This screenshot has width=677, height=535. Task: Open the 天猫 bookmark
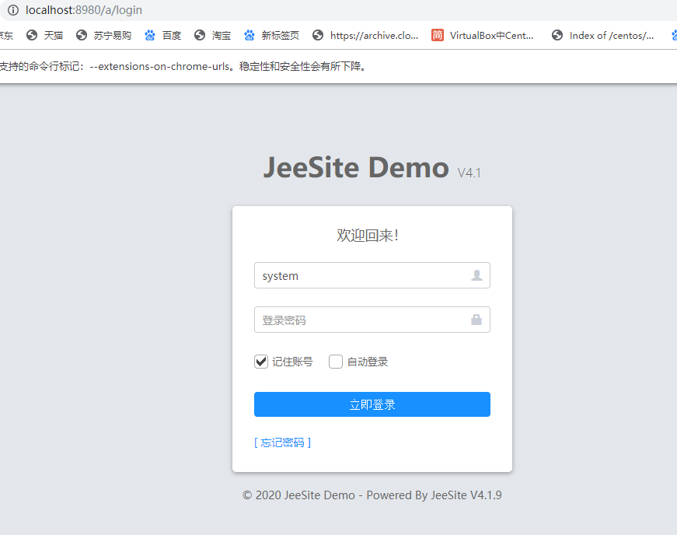click(45, 36)
